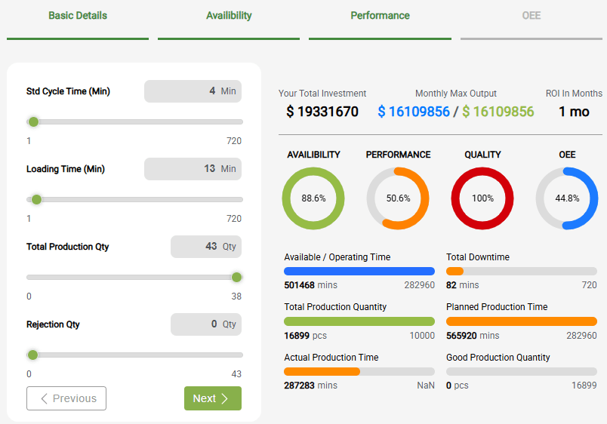The image size is (607, 424).
Task: Click the blue OEE donut chart
Action: [x=567, y=198]
